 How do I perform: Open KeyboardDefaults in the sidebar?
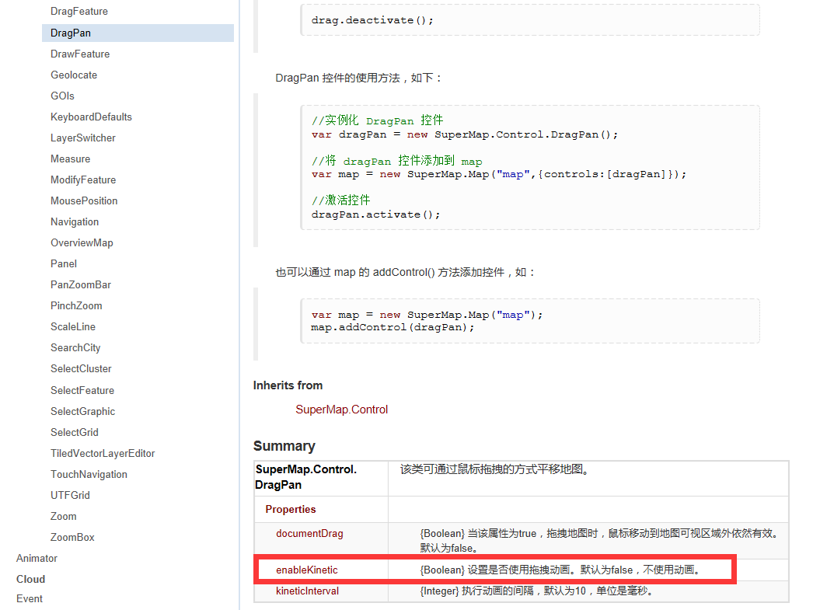91,117
